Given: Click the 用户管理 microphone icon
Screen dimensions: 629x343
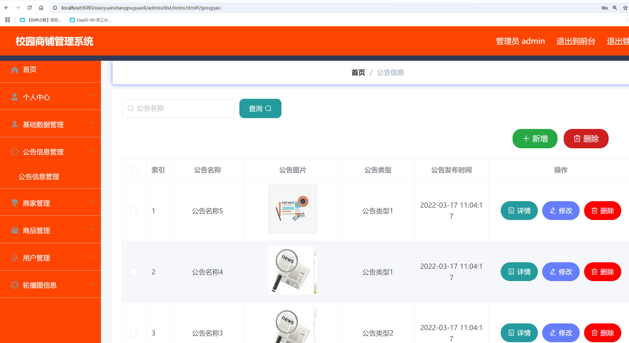Looking at the screenshot, I should click(x=14, y=257).
